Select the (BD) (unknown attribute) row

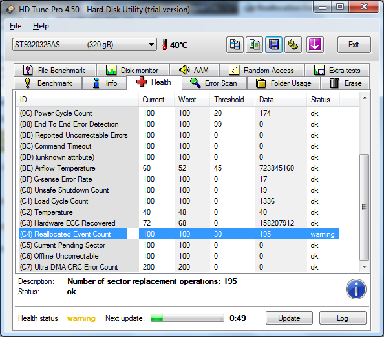point(179,157)
